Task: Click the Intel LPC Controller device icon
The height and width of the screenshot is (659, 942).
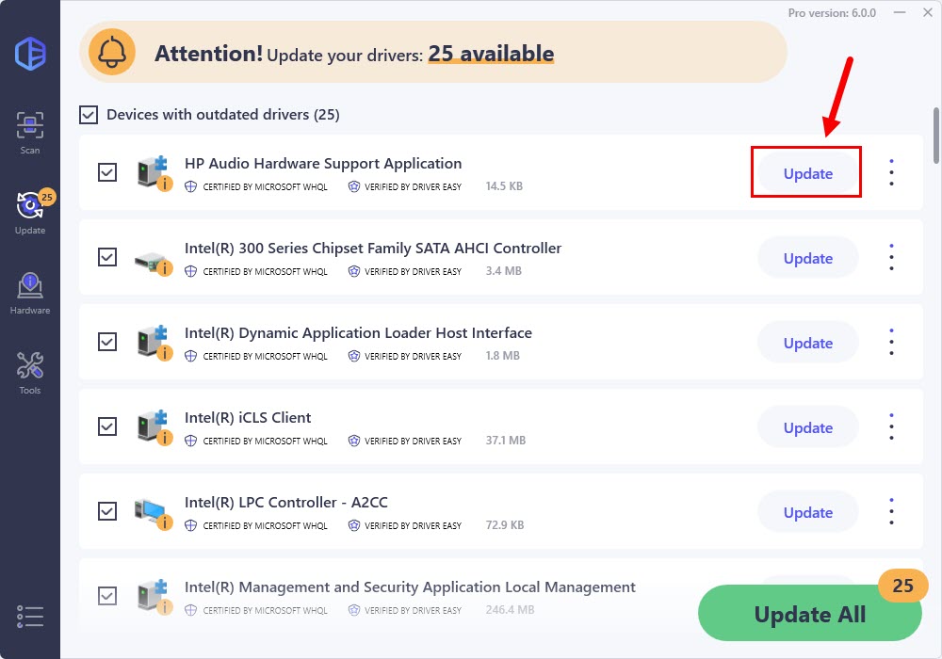Action: tap(154, 513)
